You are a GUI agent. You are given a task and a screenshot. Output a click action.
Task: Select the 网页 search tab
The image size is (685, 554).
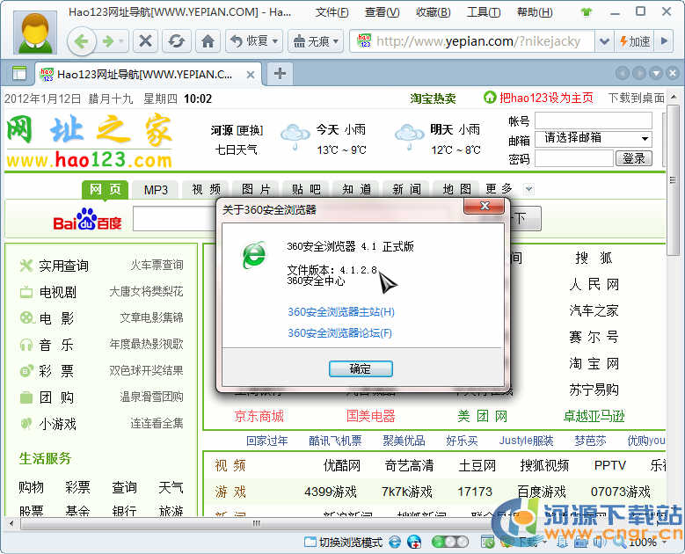105,190
